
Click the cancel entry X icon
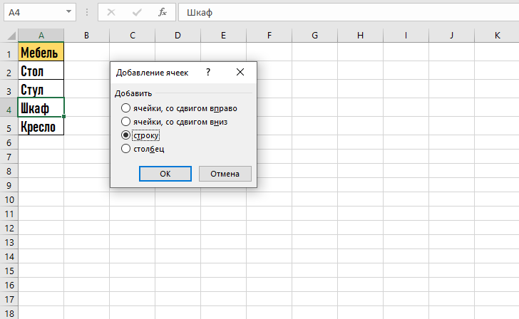(111, 12)
